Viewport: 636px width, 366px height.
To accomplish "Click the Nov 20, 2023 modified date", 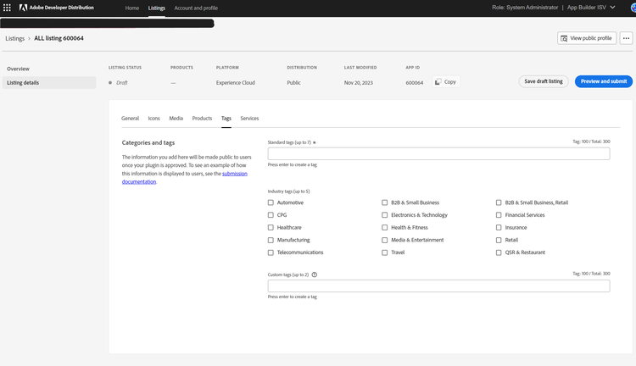I will [x=358, y=83].
